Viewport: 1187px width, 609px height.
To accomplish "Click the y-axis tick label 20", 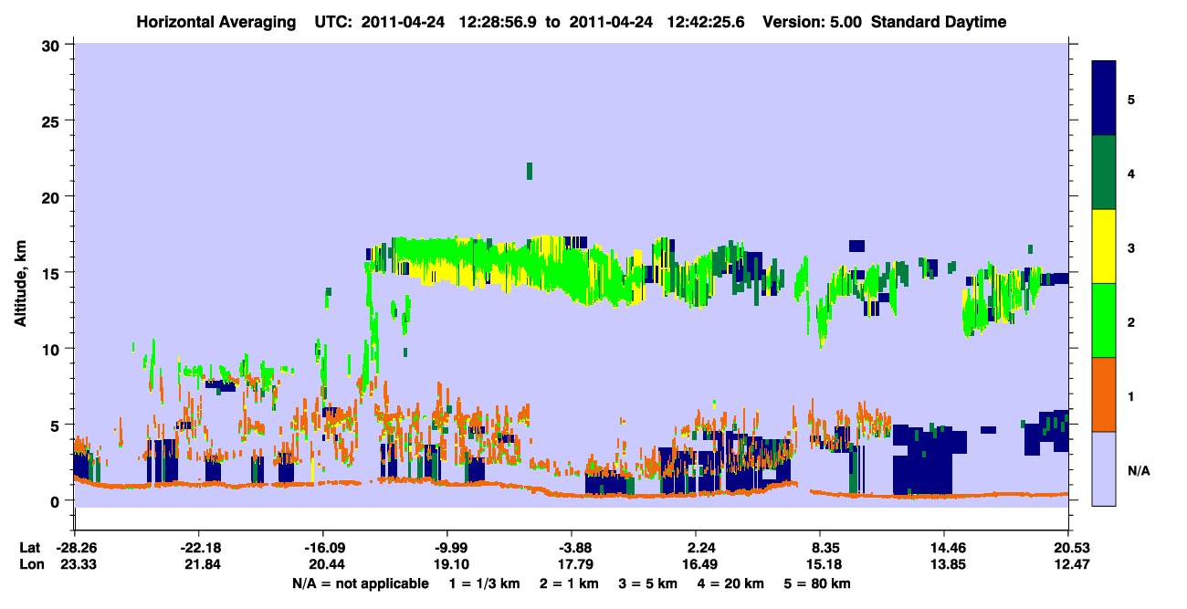I will pos(51,196).
